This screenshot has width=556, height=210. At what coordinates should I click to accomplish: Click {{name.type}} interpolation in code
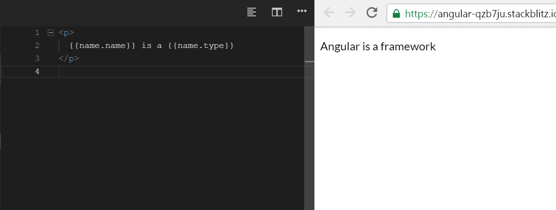tap(201, 46)
